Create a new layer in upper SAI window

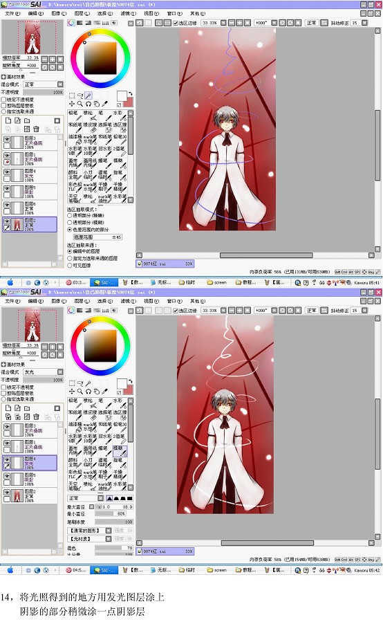tap(8, 120)
